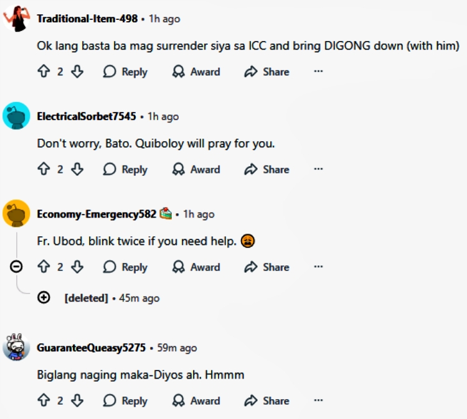The height and width of the screenshot is (419, 467).
Task: Open Traditional-Item-498's user profile
Action: (x=87, y=19)
